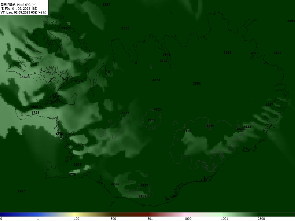Click the legend tick value 501

150,219
